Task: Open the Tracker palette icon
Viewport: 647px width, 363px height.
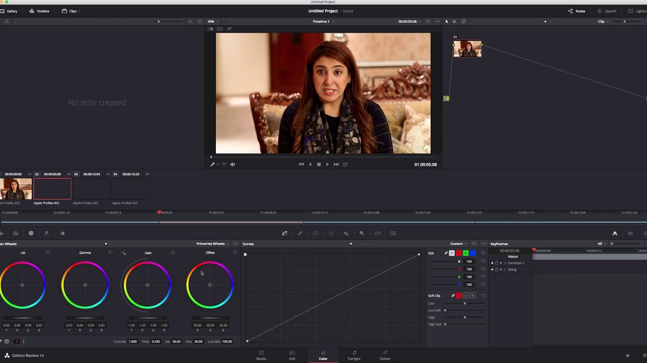Action: 331,233
